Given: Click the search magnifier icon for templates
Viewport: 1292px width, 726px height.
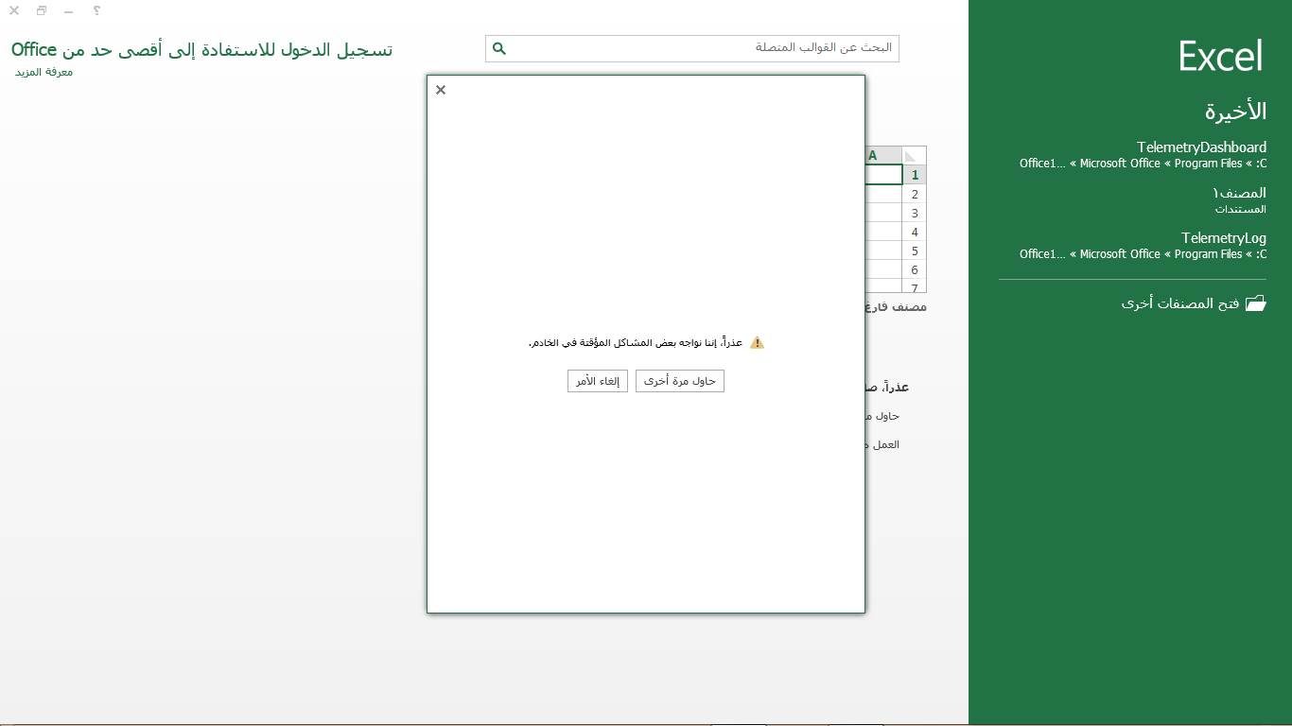Looking at the screenshot, I should tap(500, 48).
